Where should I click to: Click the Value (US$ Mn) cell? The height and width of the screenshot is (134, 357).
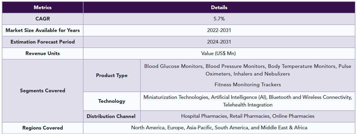point(219,53)
